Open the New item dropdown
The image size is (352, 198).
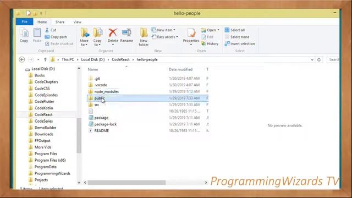coord(164,30)
